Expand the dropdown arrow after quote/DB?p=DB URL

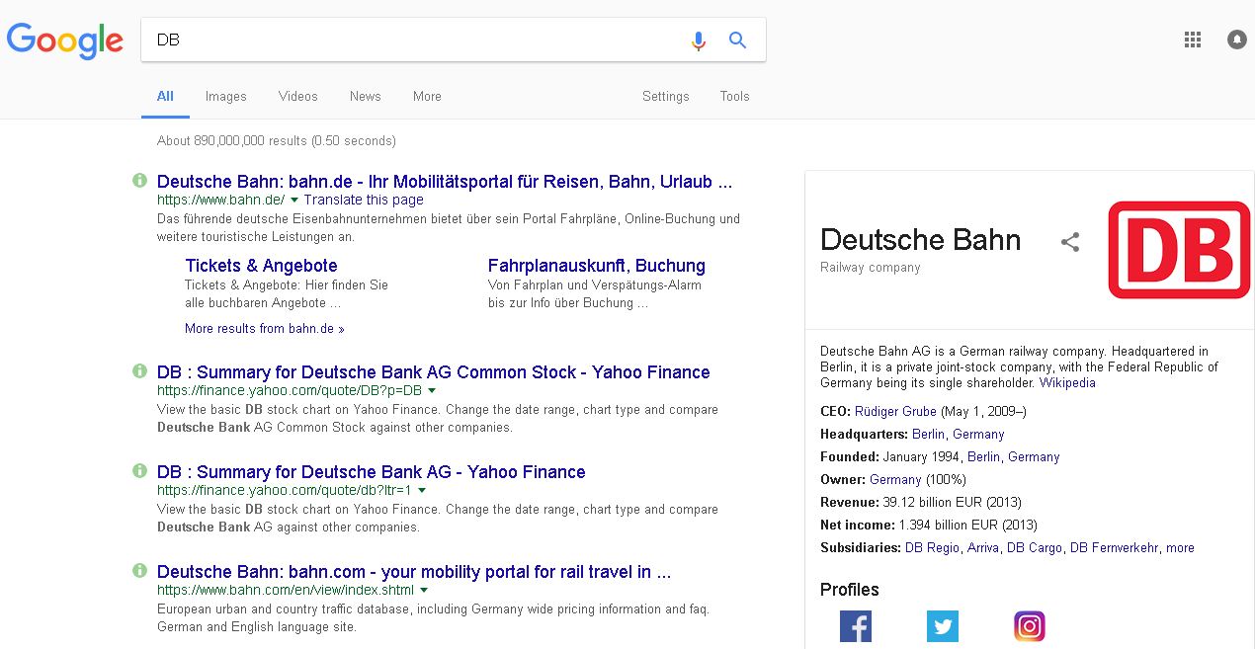point(432,391)
